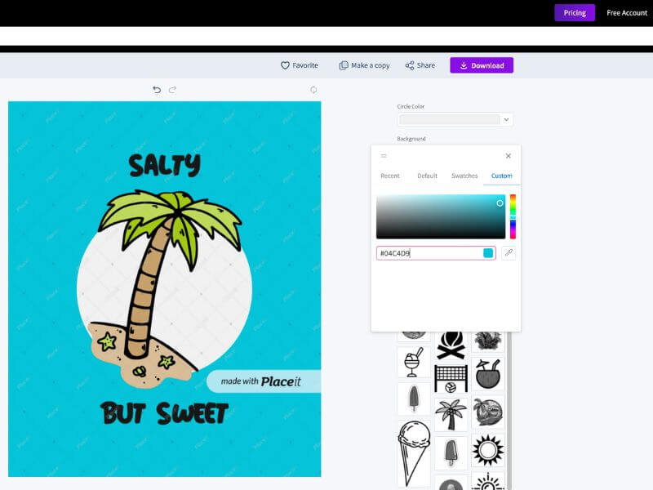Viewport: 653px width, 490px height.
Task: Click the redo arrow above the canvas
Action: point(172,90)
